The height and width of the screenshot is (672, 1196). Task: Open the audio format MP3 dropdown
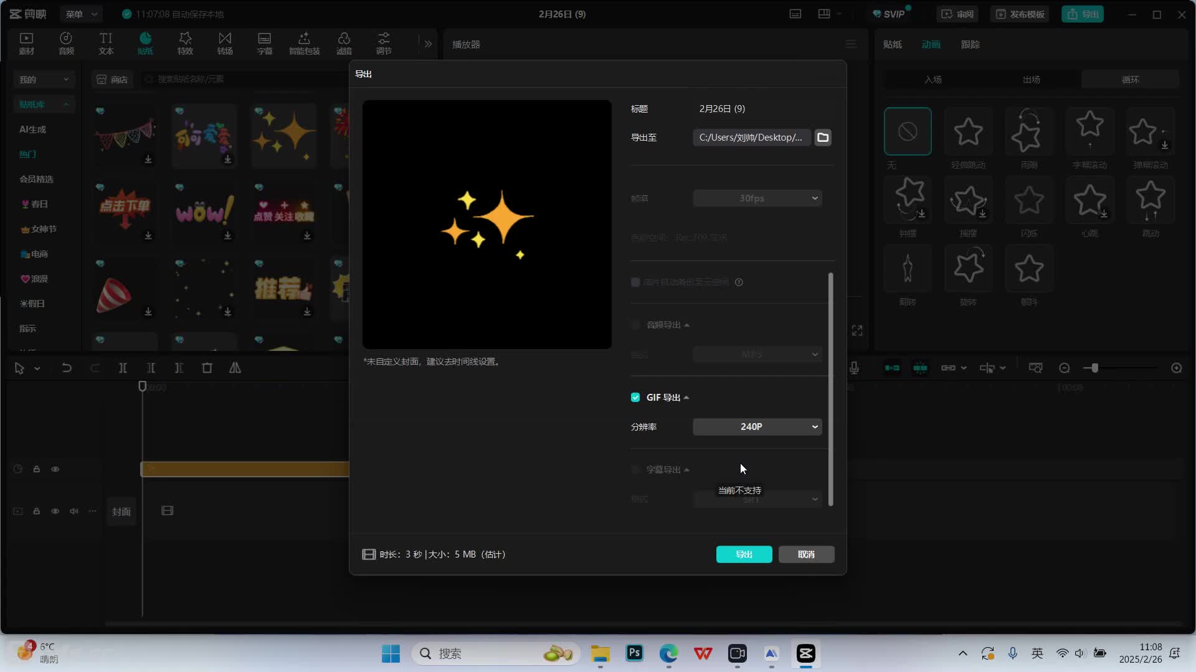pos(757,355)
